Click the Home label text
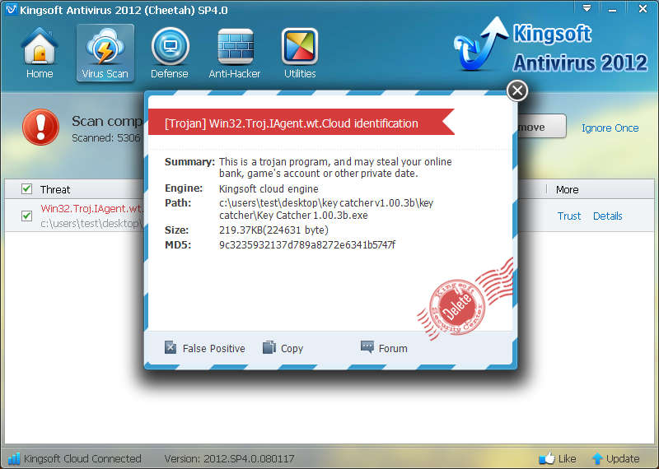The height and width of the screenshot is (469, 659). 40,74
